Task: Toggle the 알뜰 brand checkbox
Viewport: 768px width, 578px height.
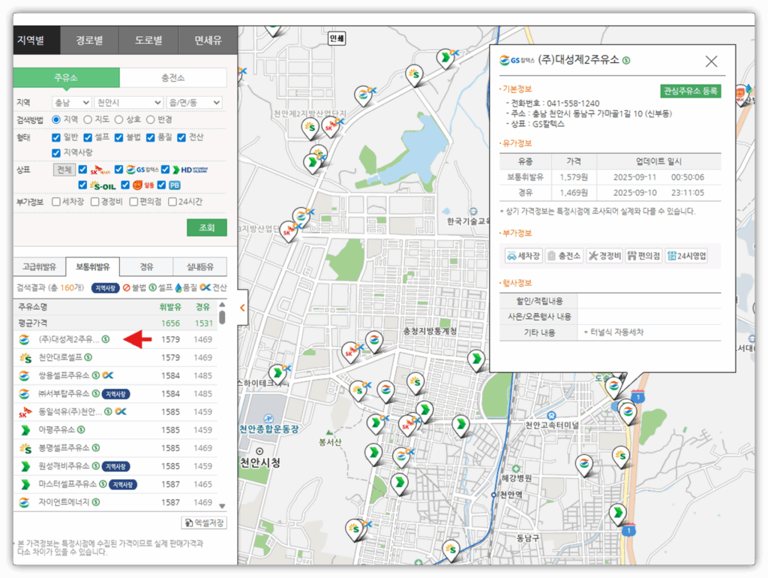Action: (125, 185)
